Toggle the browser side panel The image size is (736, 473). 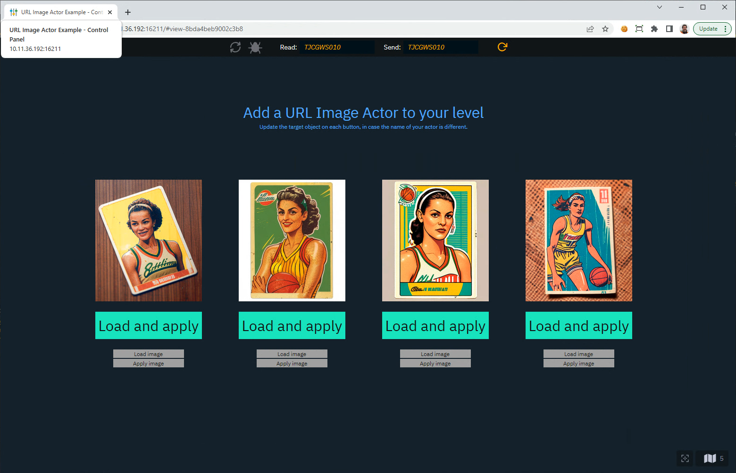click(x=669, y=29)
